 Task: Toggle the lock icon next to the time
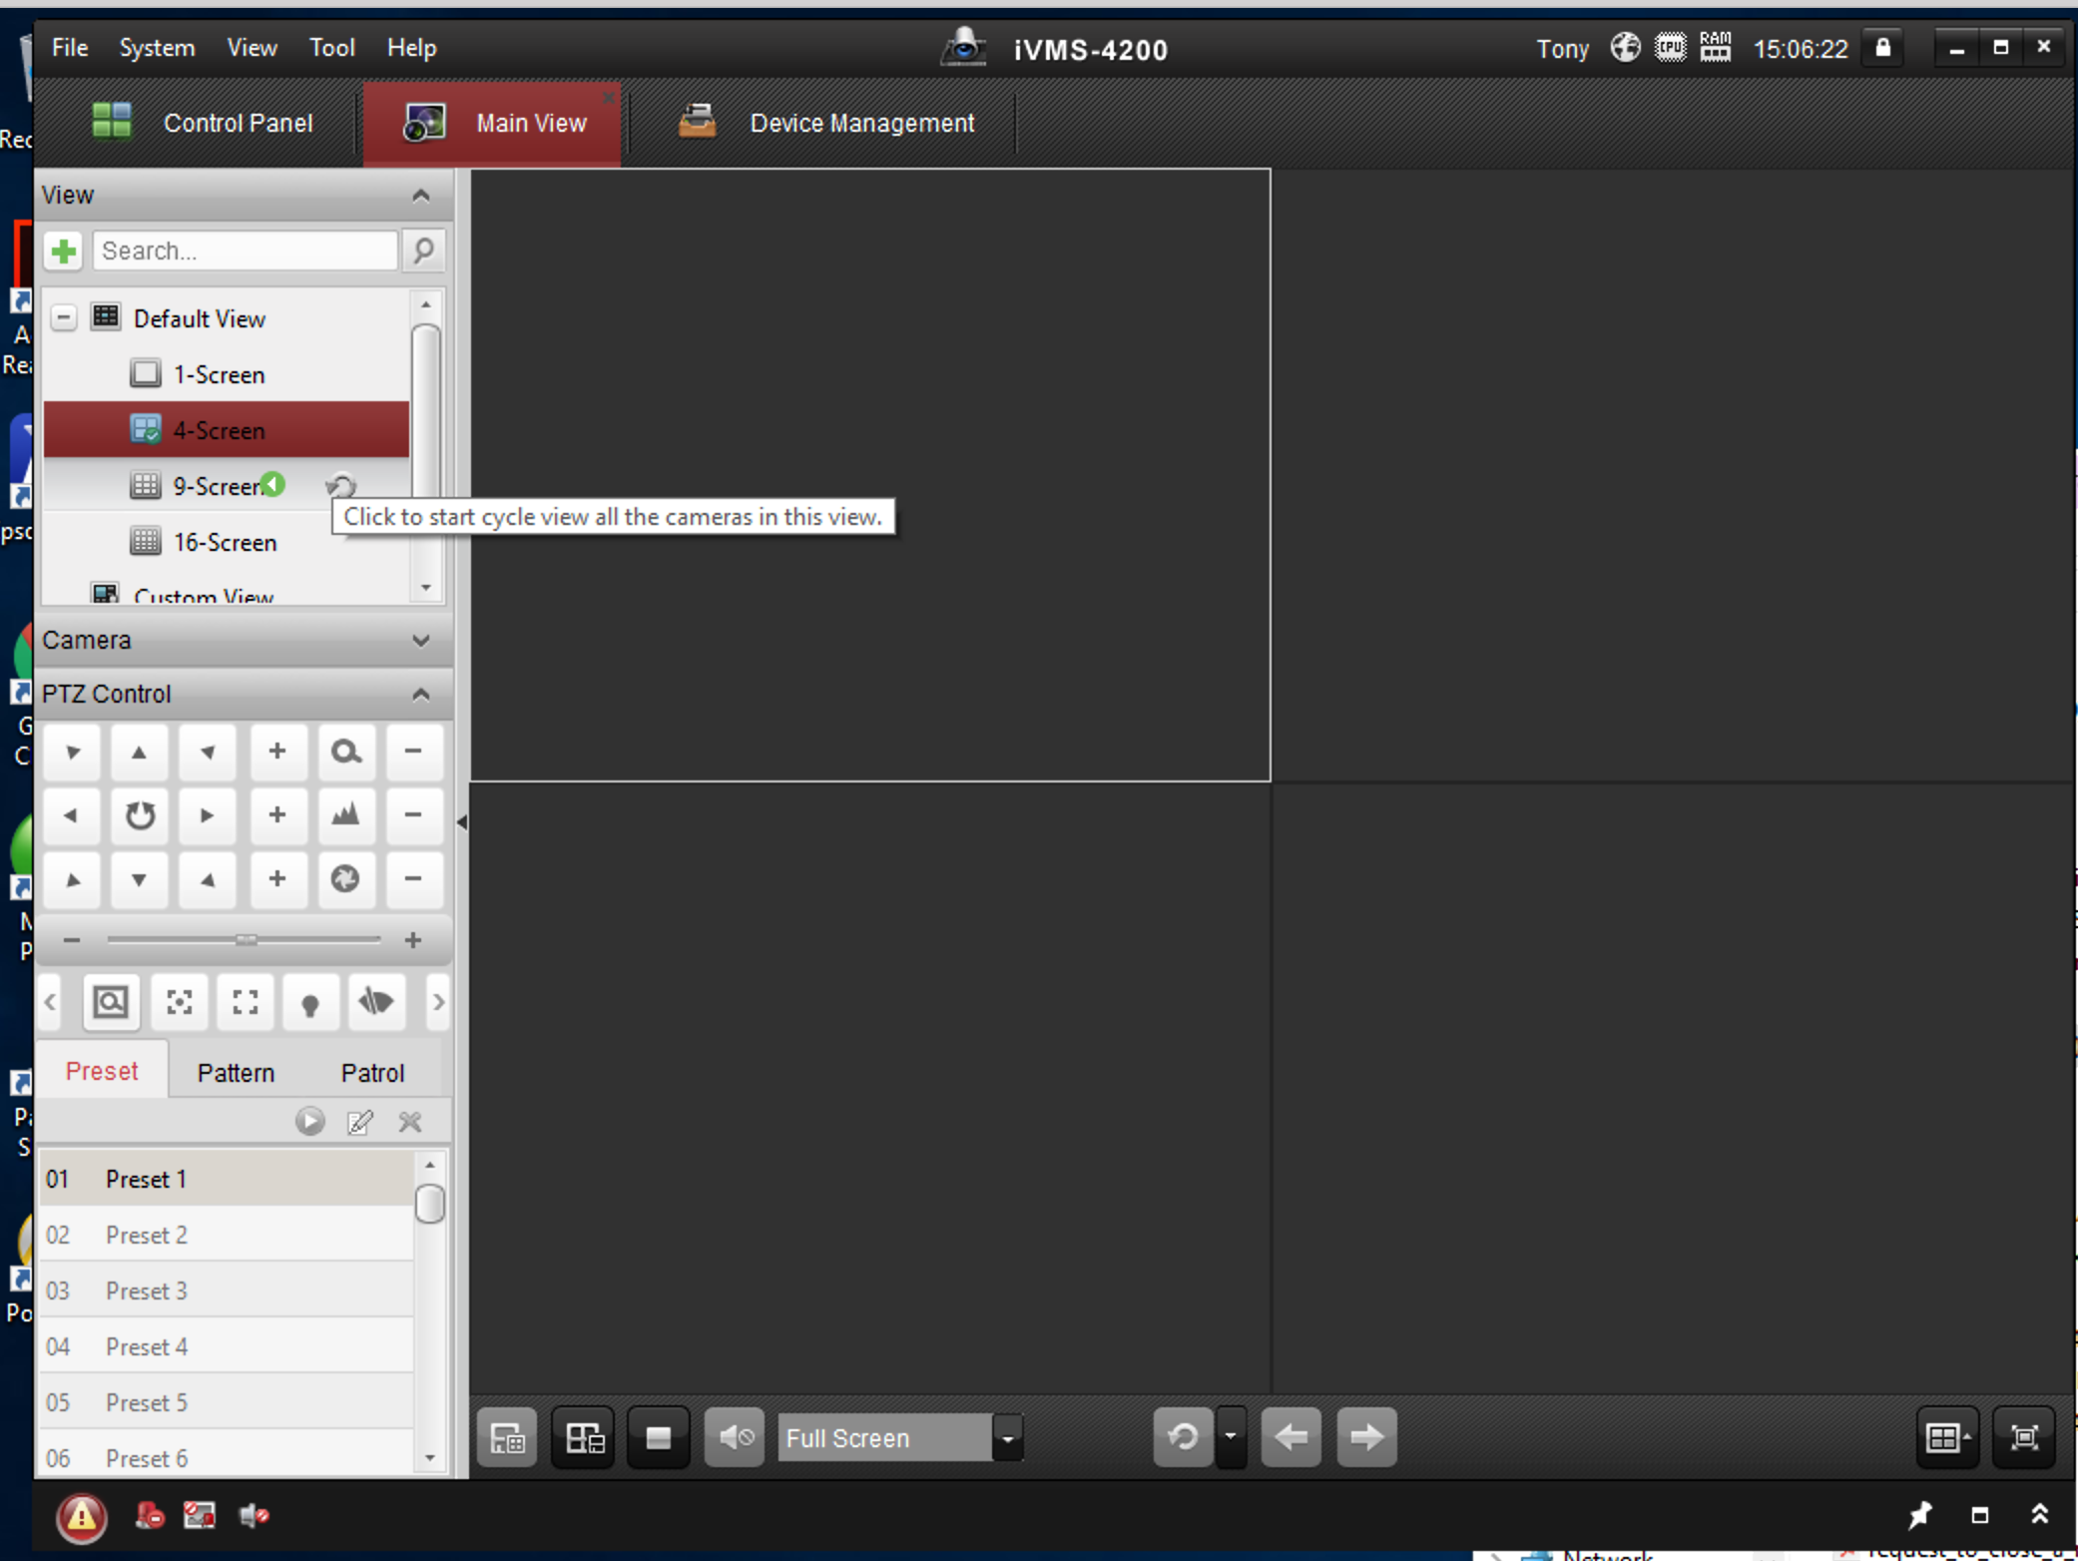point(1882,48)
